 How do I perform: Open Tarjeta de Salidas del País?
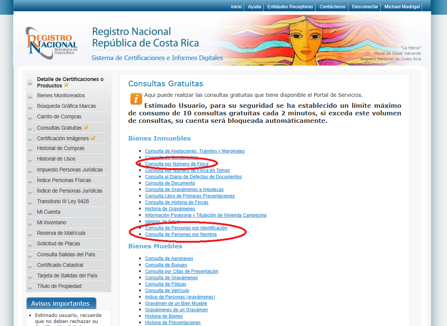[67, 275]
